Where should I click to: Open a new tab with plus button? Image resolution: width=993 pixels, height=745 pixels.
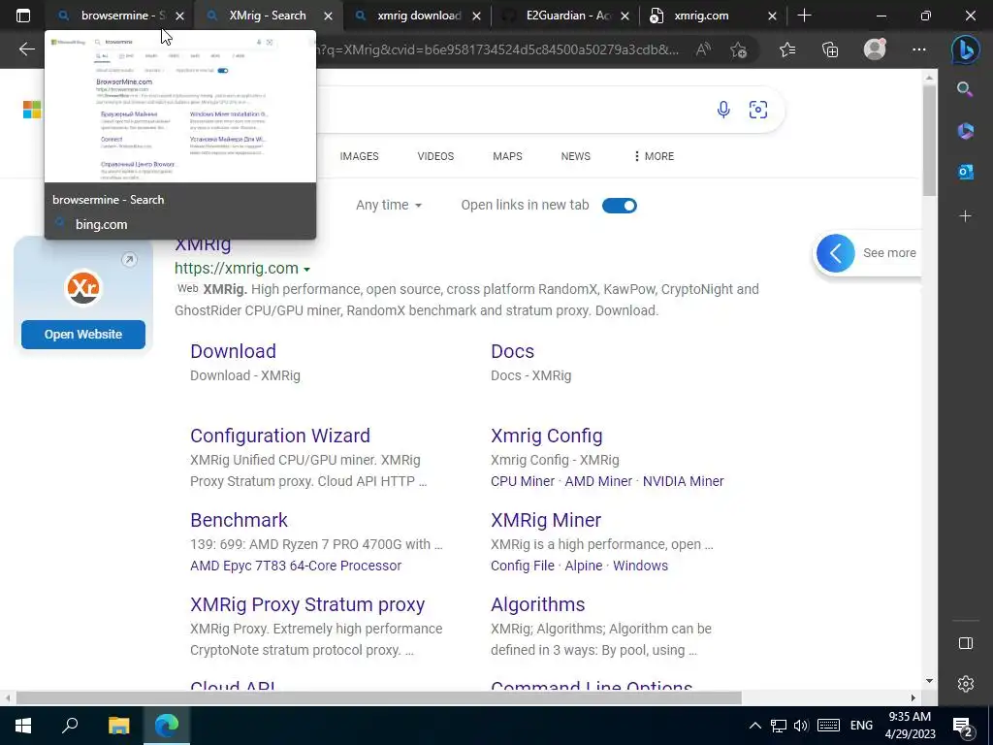coord(804,16)
